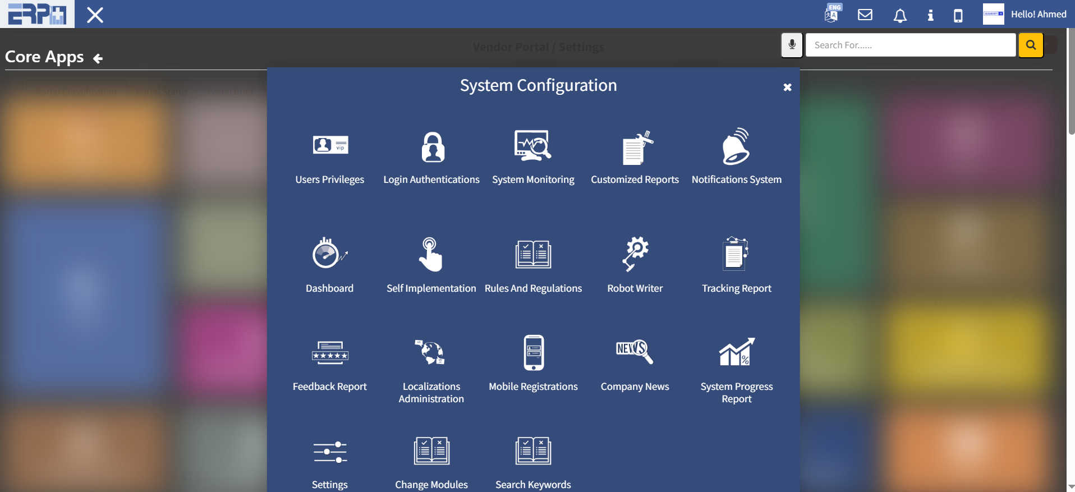The width and height of the screenshot is (1075, 492).
Task: Go back using Core Apps arrow
Action: pos(98,58)
